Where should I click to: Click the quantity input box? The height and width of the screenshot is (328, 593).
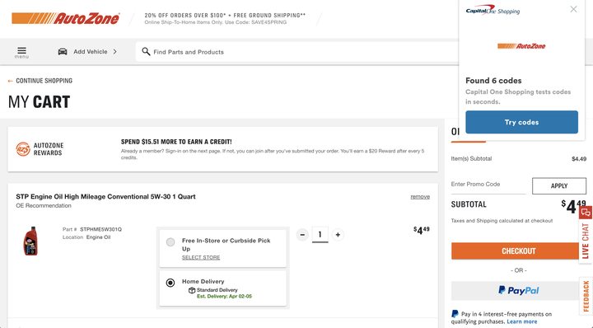(320, 235)
